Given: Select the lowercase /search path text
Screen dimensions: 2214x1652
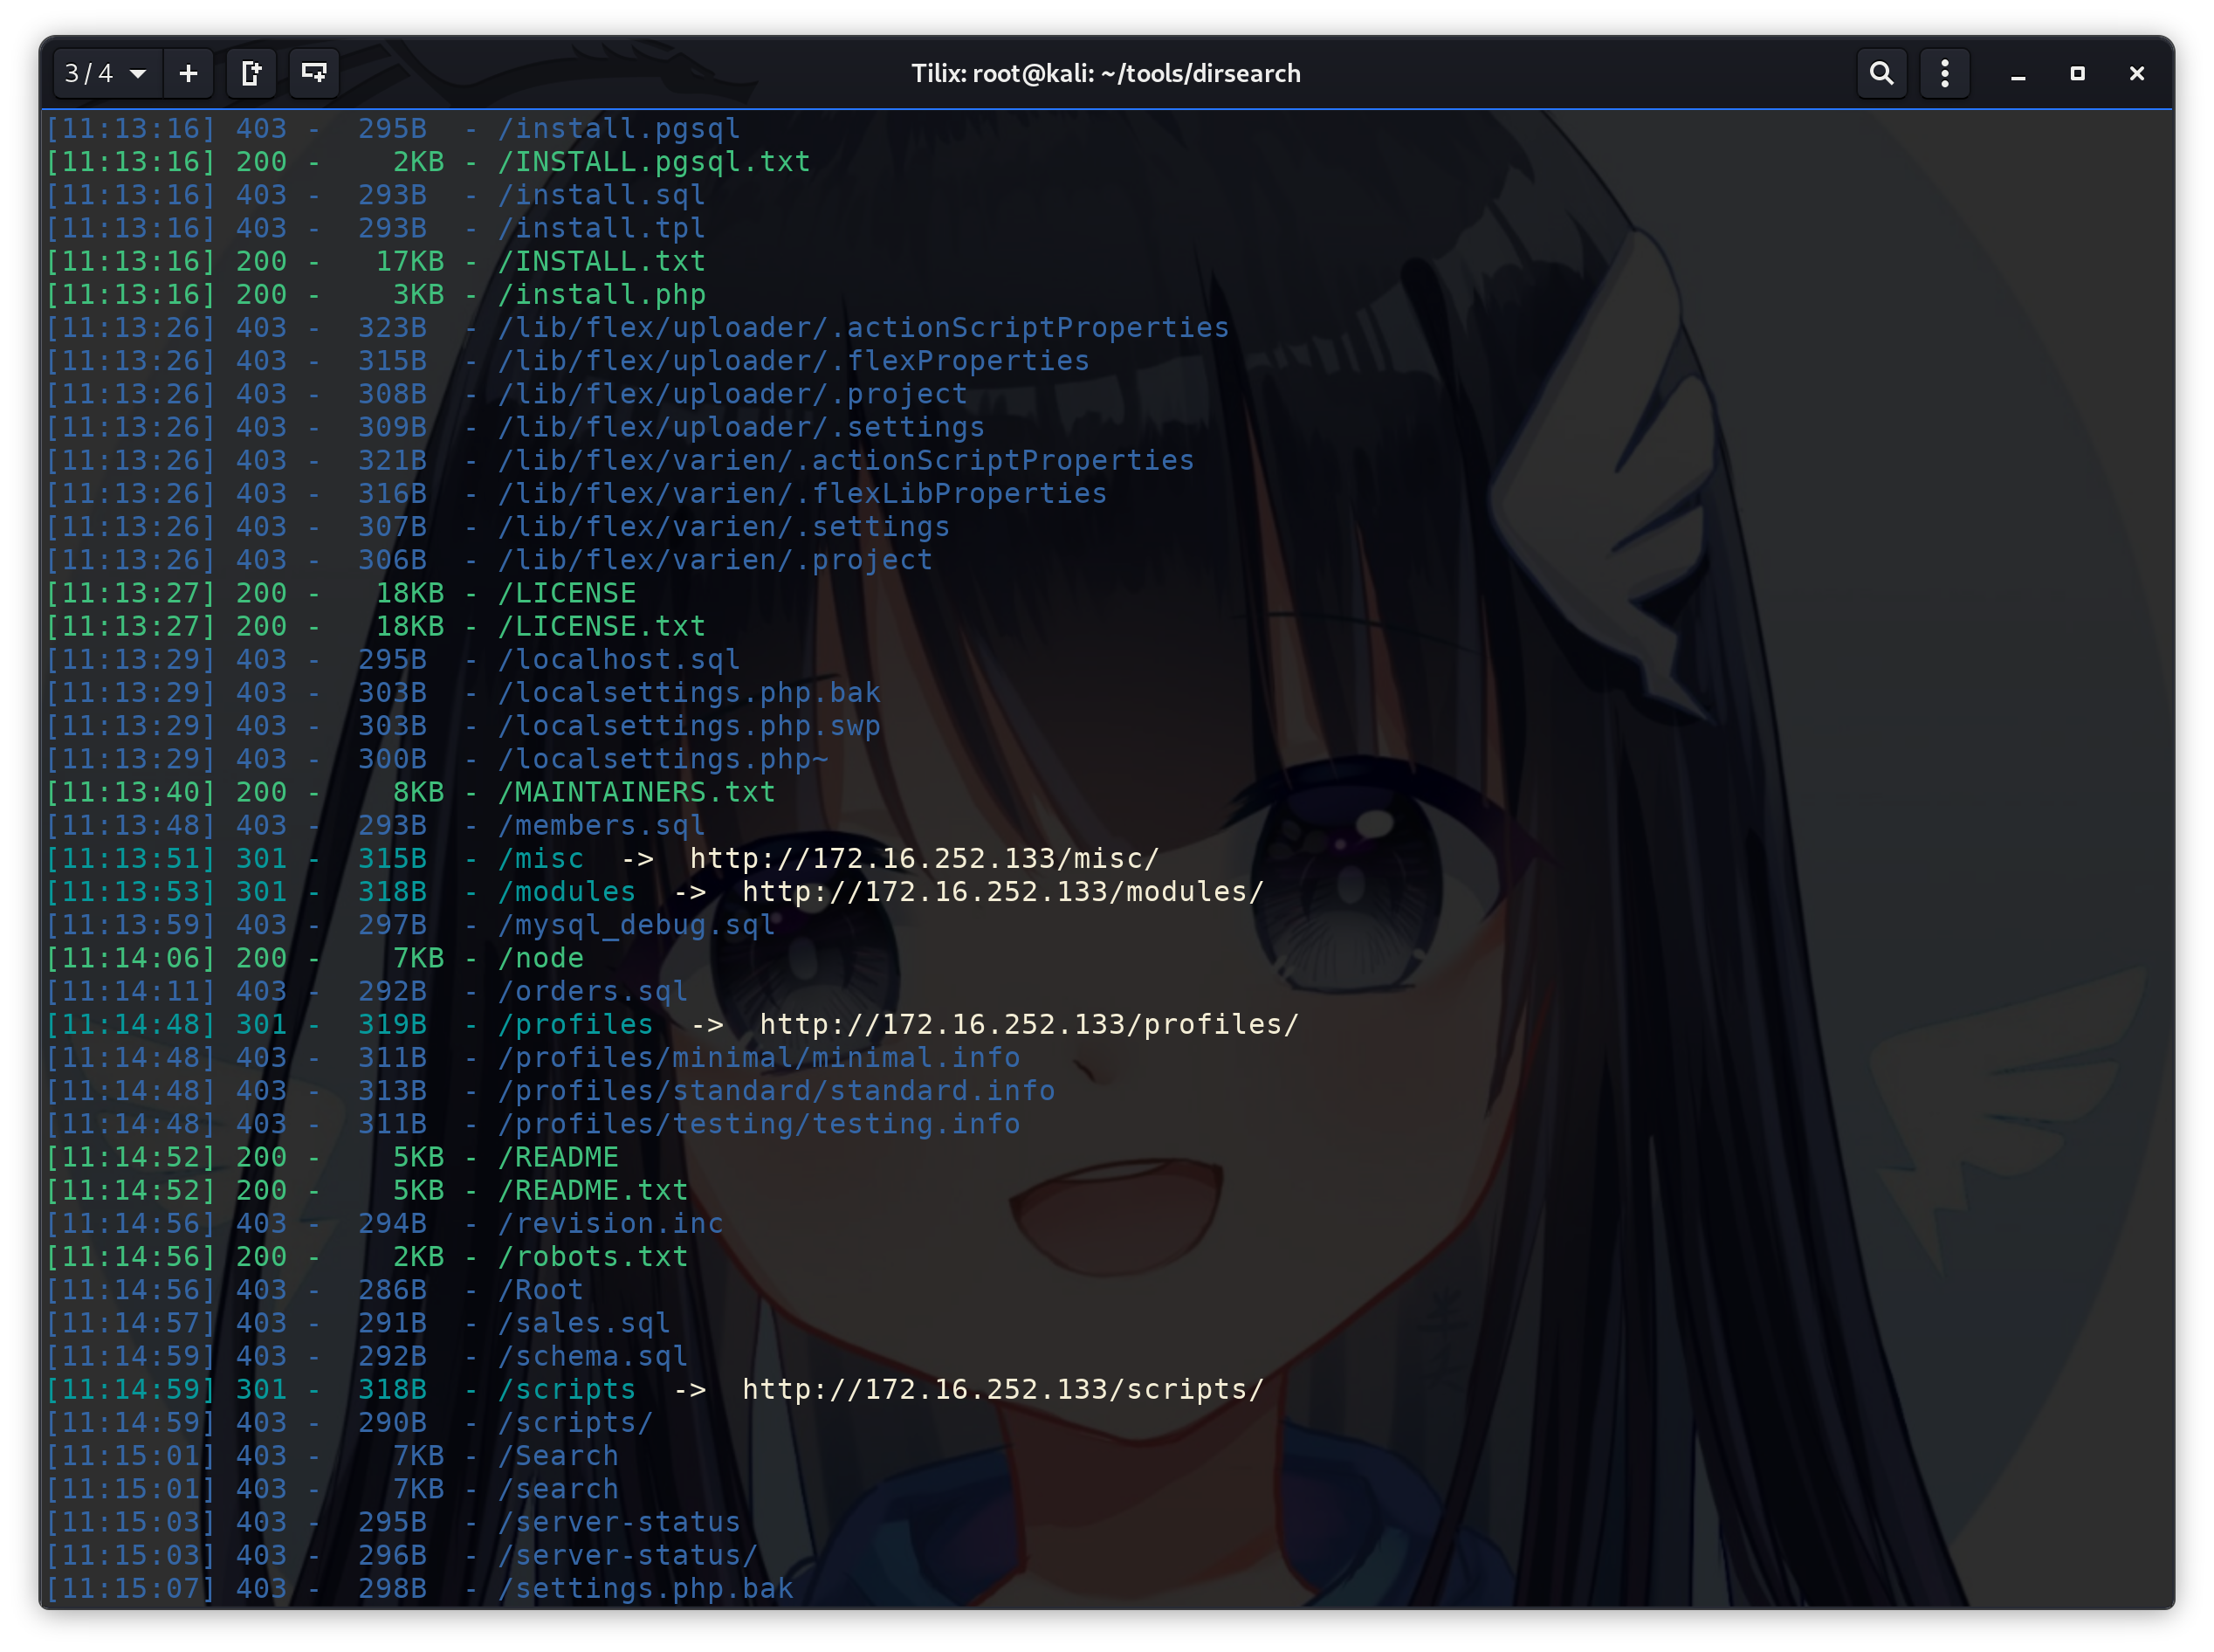Looking at the screenshot, I should (x=557, y=1488).
